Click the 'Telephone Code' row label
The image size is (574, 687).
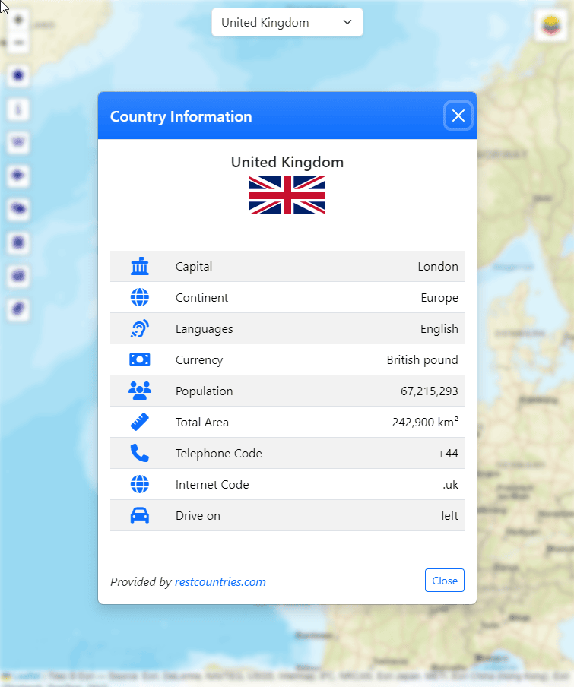(x=219, y=453)
